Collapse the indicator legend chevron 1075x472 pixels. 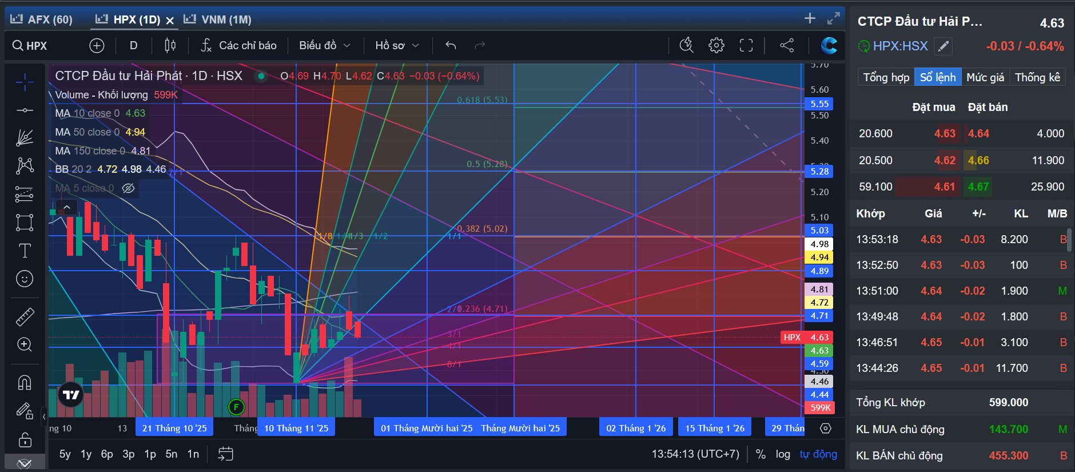pyautogui.click(x=67, y=207)
